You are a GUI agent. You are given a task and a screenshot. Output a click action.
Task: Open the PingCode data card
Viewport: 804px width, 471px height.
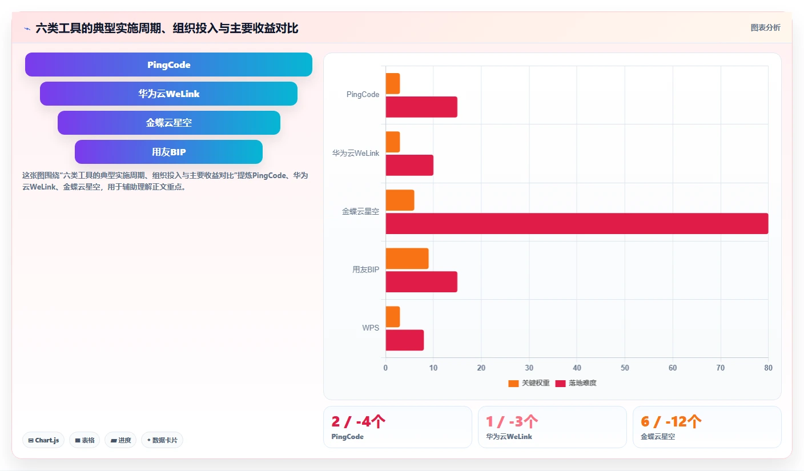(397, 427)
